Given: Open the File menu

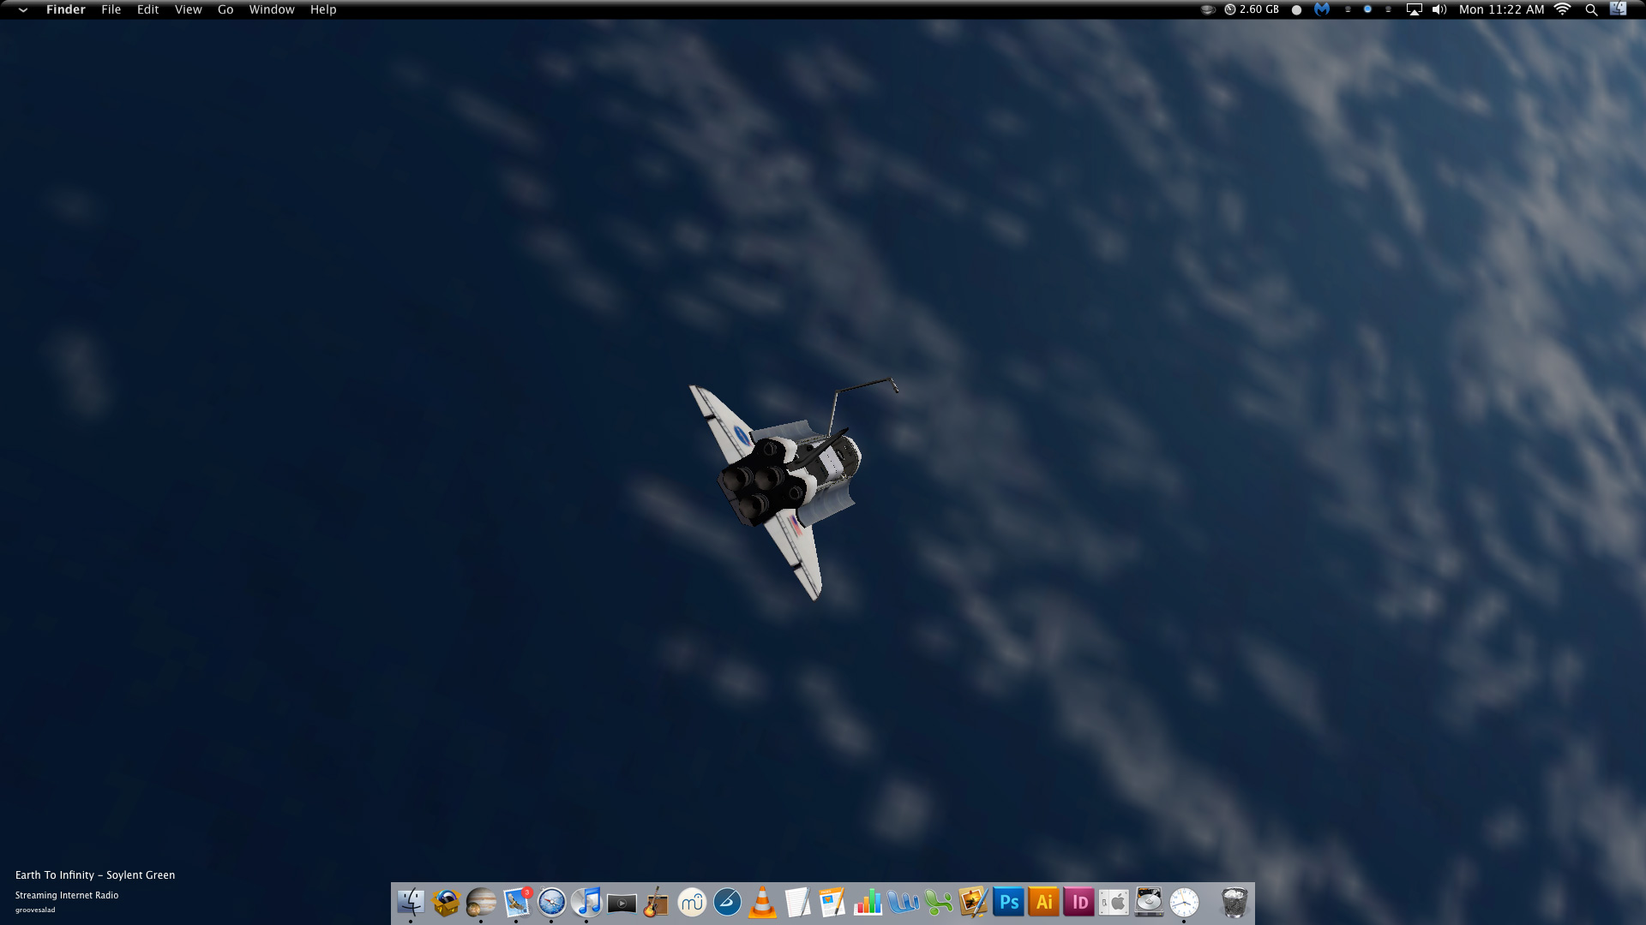Looking at the screenshot, I should pyautogui.click(x=111, y=9).
